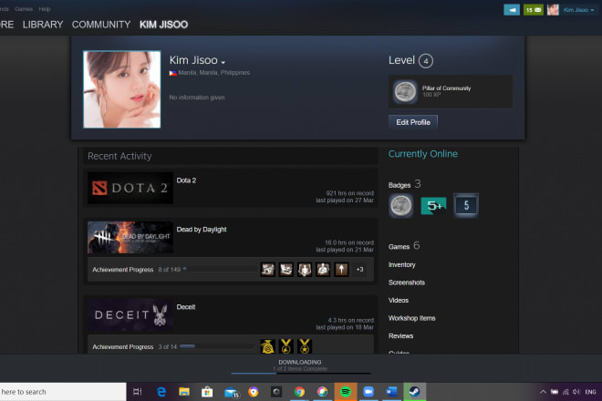The width and height of the screenshot is (602, 401).
Task: Open the volume control in system tray
Action: click(x=576, y=392)
